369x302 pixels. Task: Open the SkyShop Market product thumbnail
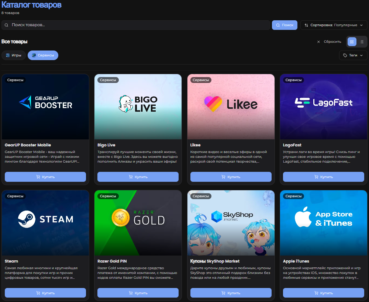point(231,223)
